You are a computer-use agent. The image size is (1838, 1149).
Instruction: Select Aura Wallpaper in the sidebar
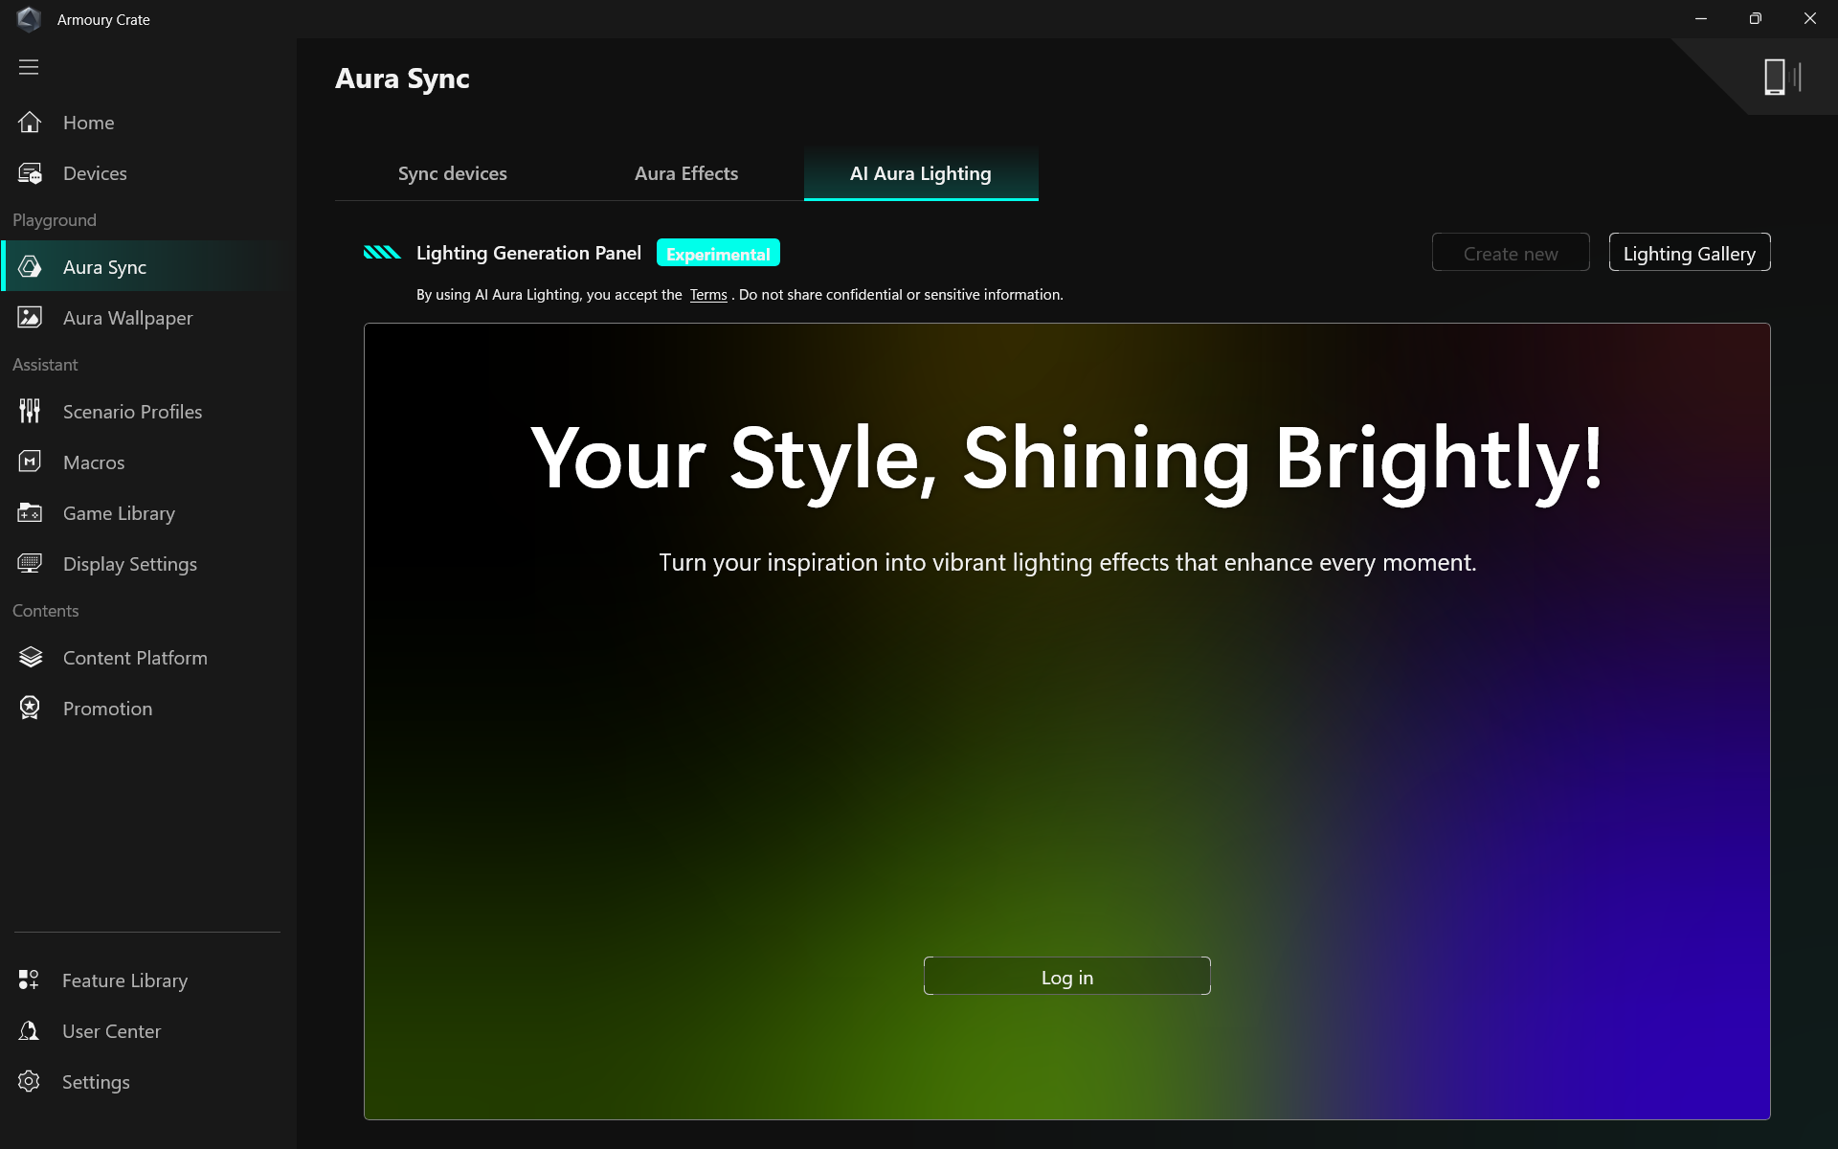pos(127,318)
